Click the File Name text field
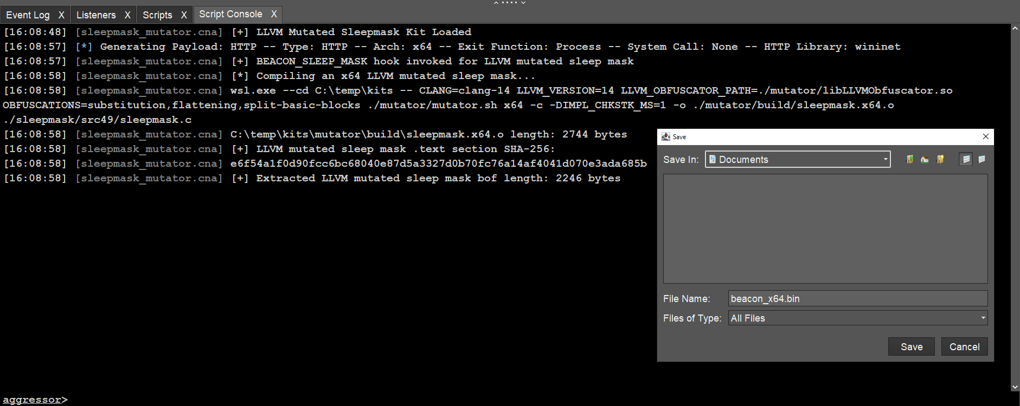This screenshot has height=406, width=1020. [x=857, y=299]
